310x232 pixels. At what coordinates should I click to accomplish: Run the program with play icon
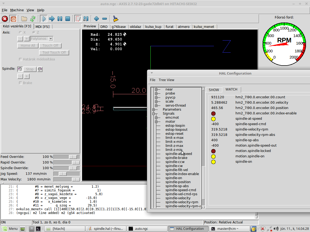pyautogui.click(x=44, y=19)
